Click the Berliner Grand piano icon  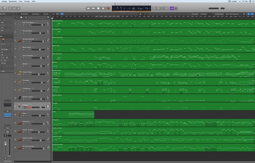point(19,98)
